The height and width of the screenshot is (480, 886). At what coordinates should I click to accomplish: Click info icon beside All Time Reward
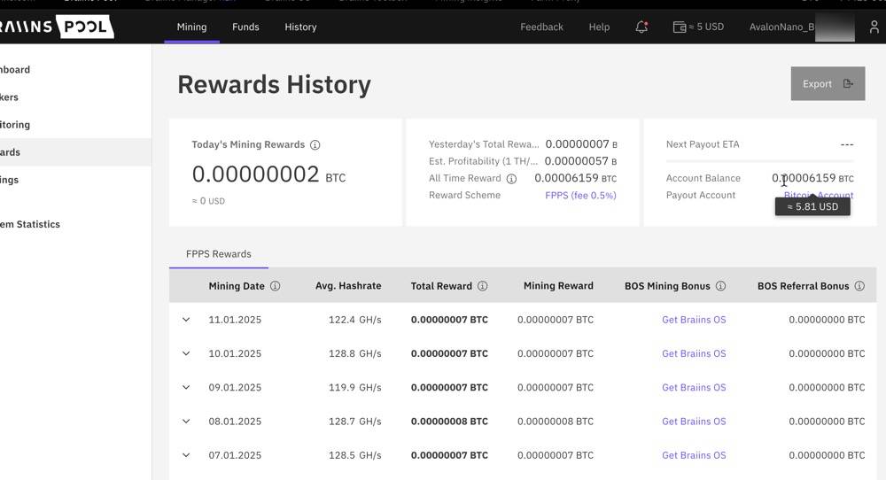pyautogui.click(x=511, y=179)
